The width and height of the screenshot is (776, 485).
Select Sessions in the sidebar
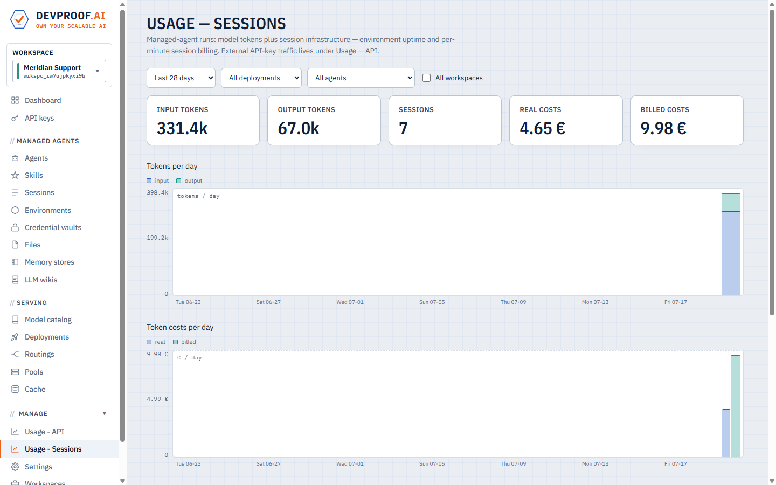59,192
